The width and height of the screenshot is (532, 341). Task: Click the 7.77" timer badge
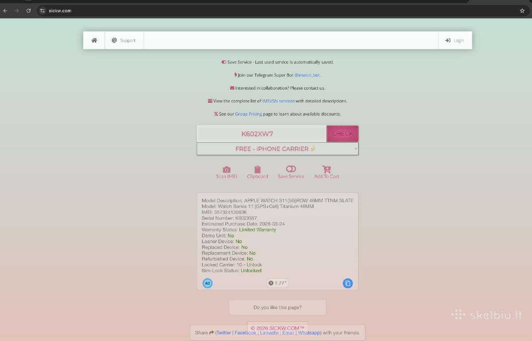(278, 283)
